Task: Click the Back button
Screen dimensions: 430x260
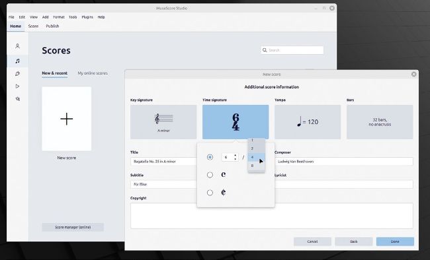Action: [354, 242]
